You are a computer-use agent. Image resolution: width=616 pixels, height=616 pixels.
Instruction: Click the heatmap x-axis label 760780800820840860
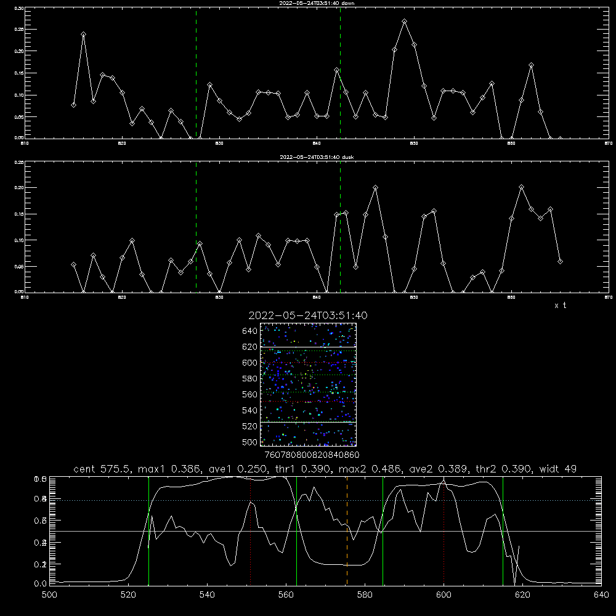pyautogui.click(x=312, y=455)
